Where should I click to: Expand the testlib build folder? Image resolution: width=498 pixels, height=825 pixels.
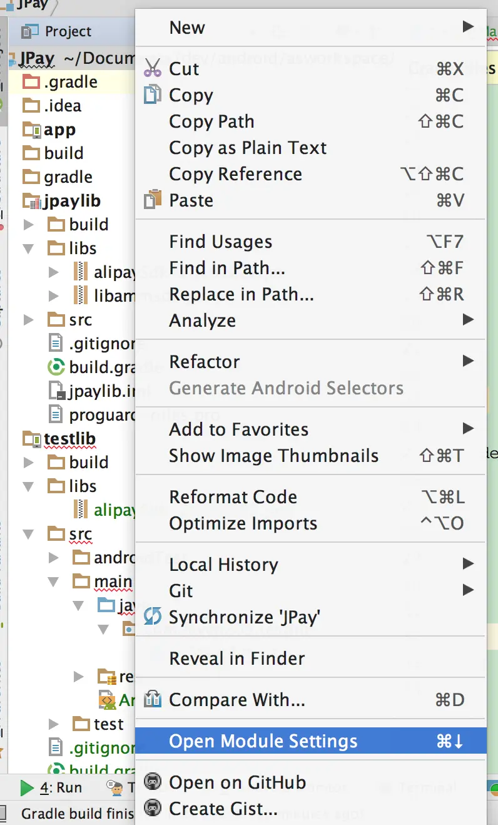tap(28, 463)
